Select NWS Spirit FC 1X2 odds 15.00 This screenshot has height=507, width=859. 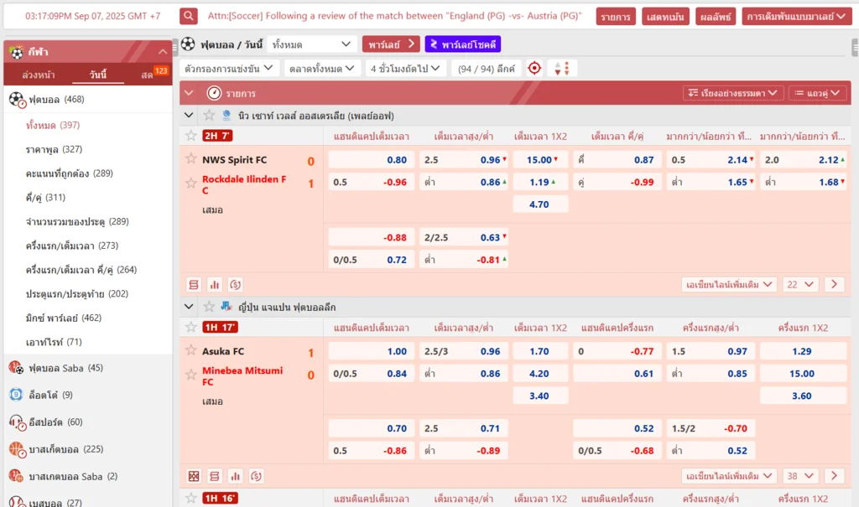pos(541,160)
